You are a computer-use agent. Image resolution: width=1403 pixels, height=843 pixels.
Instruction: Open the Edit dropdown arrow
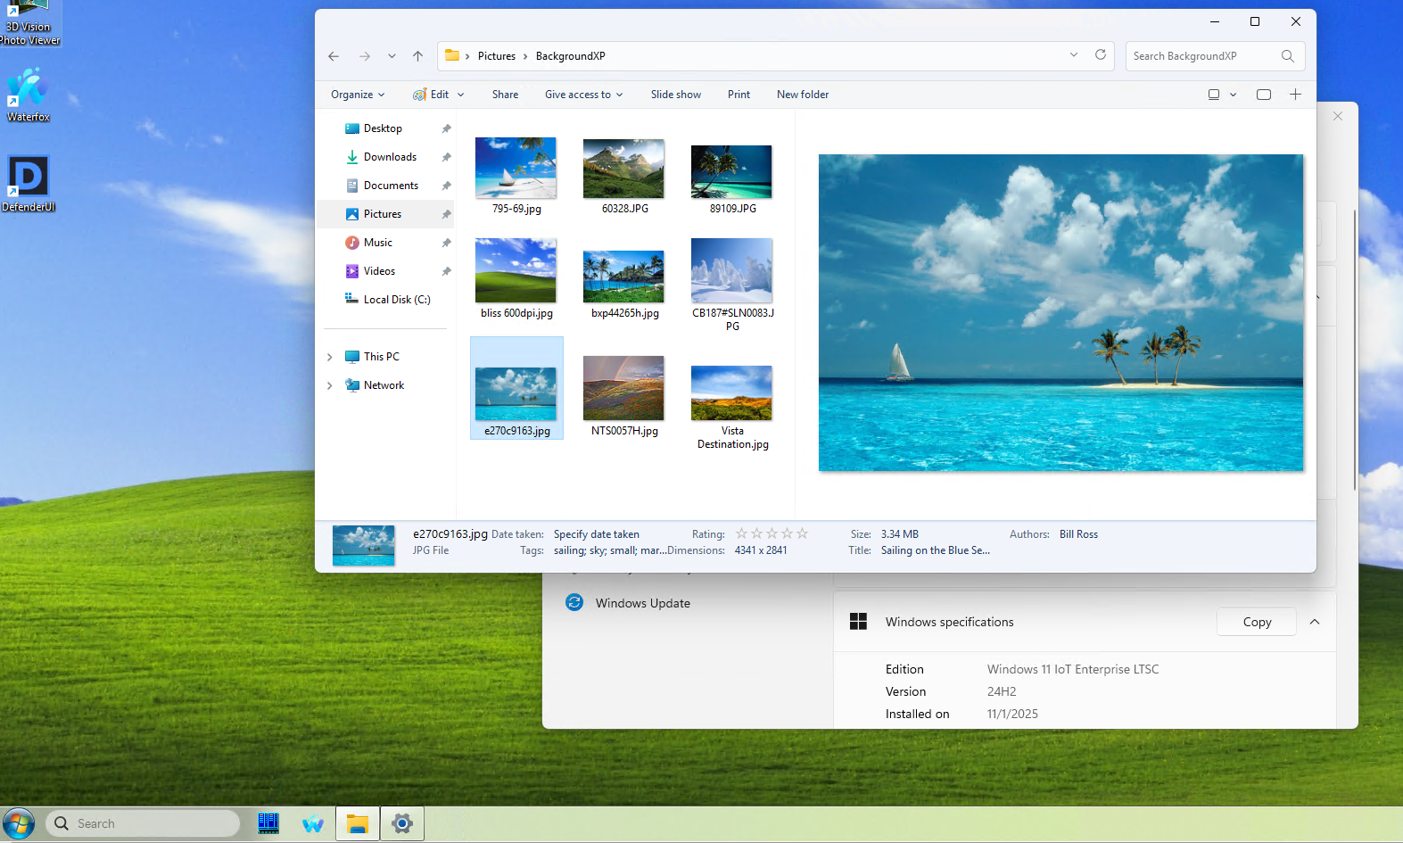point(461,95)
